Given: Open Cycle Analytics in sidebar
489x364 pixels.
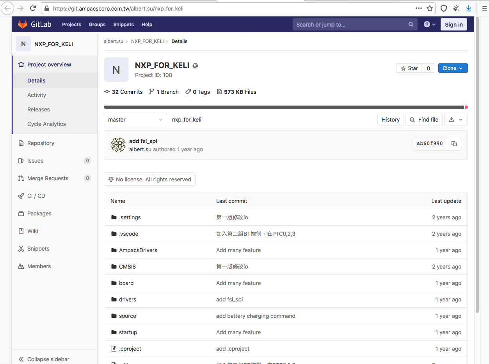Looking at the screenshot, I should pyautogui.click(x=46, y=124).
